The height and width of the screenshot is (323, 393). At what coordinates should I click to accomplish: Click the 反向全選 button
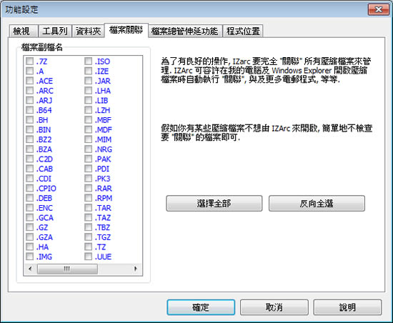click(317, 203)
